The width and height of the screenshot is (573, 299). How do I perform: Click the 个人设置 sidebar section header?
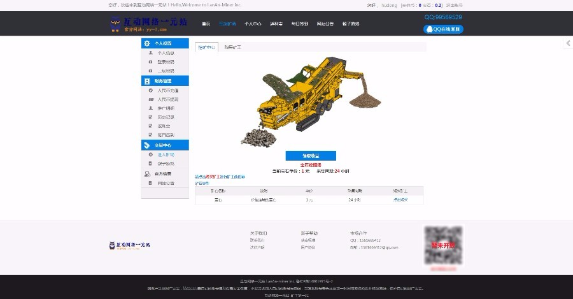165,43
